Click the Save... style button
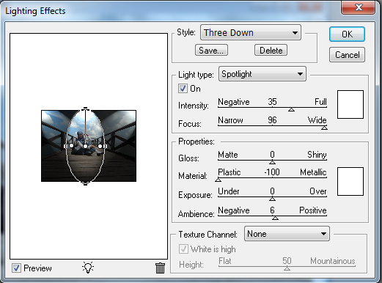The height and width of the screenshot is (283, 382). click(211, 51)
